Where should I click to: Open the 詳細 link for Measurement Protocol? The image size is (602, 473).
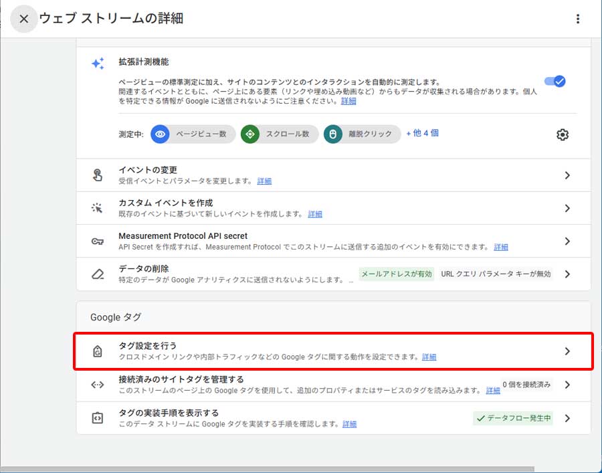point(501,247)
